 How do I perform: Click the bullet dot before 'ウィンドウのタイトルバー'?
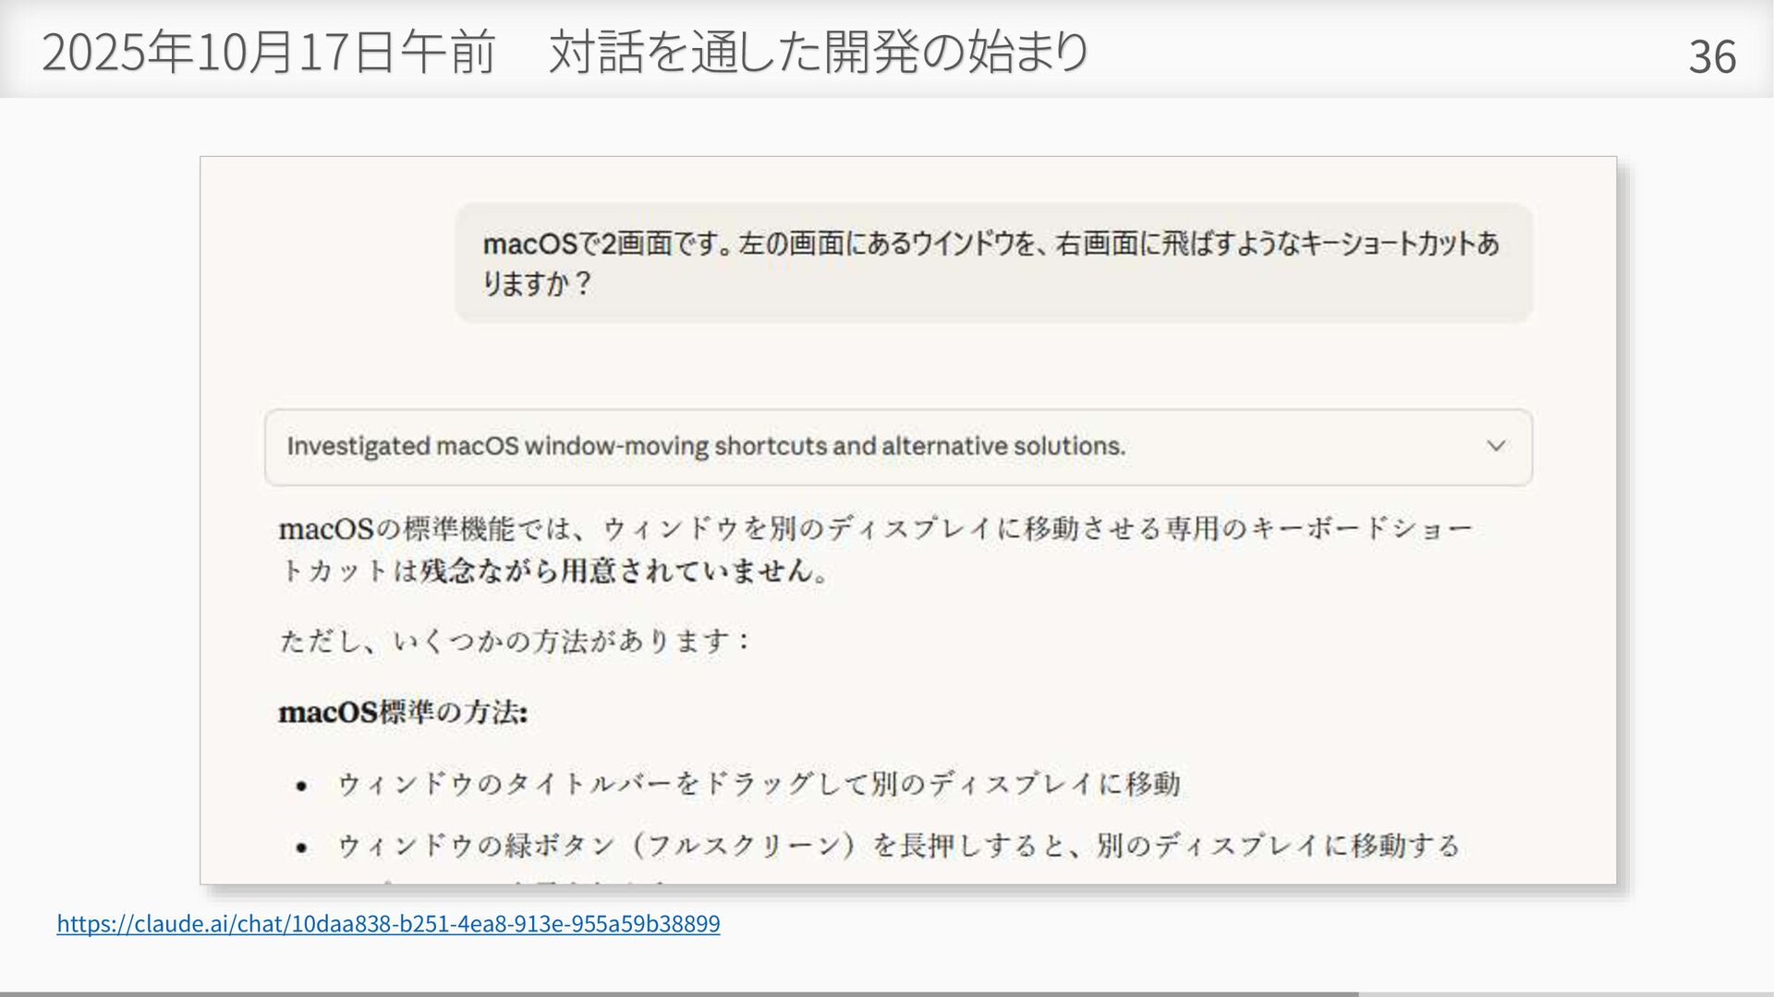(x=301, y=786)
